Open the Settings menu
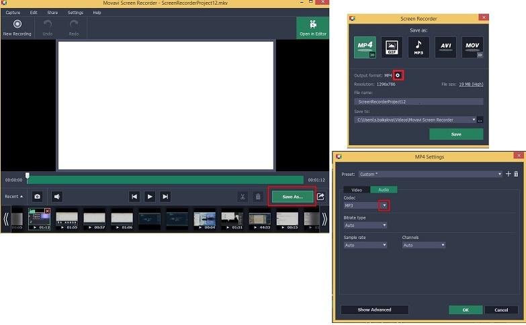The width and height of the screenshot is (526, 325). pyautogui.click(x=75, y=12)
